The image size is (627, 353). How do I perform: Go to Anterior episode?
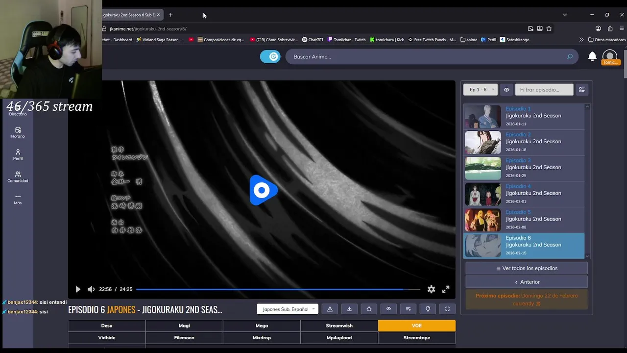point(527,282)
